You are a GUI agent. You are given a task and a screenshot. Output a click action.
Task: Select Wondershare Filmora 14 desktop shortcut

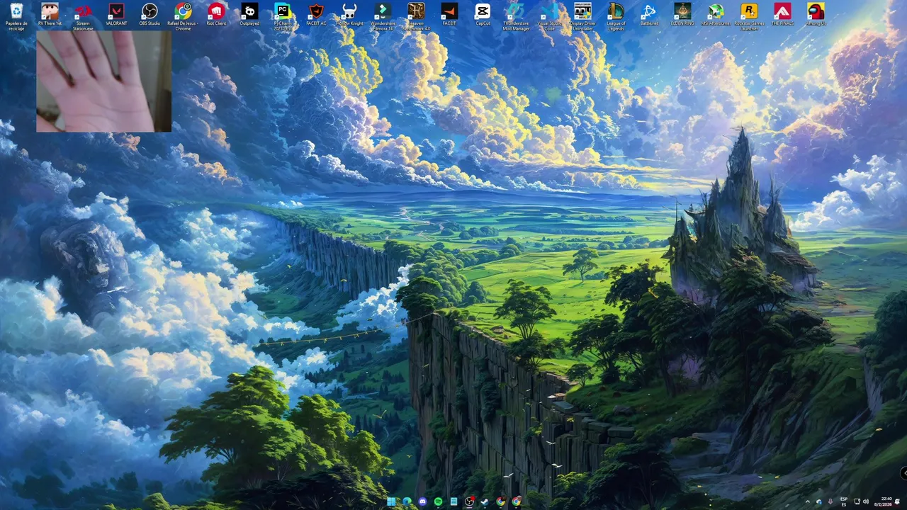point(383,16)
